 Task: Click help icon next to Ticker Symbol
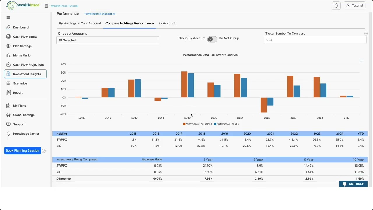366,34
